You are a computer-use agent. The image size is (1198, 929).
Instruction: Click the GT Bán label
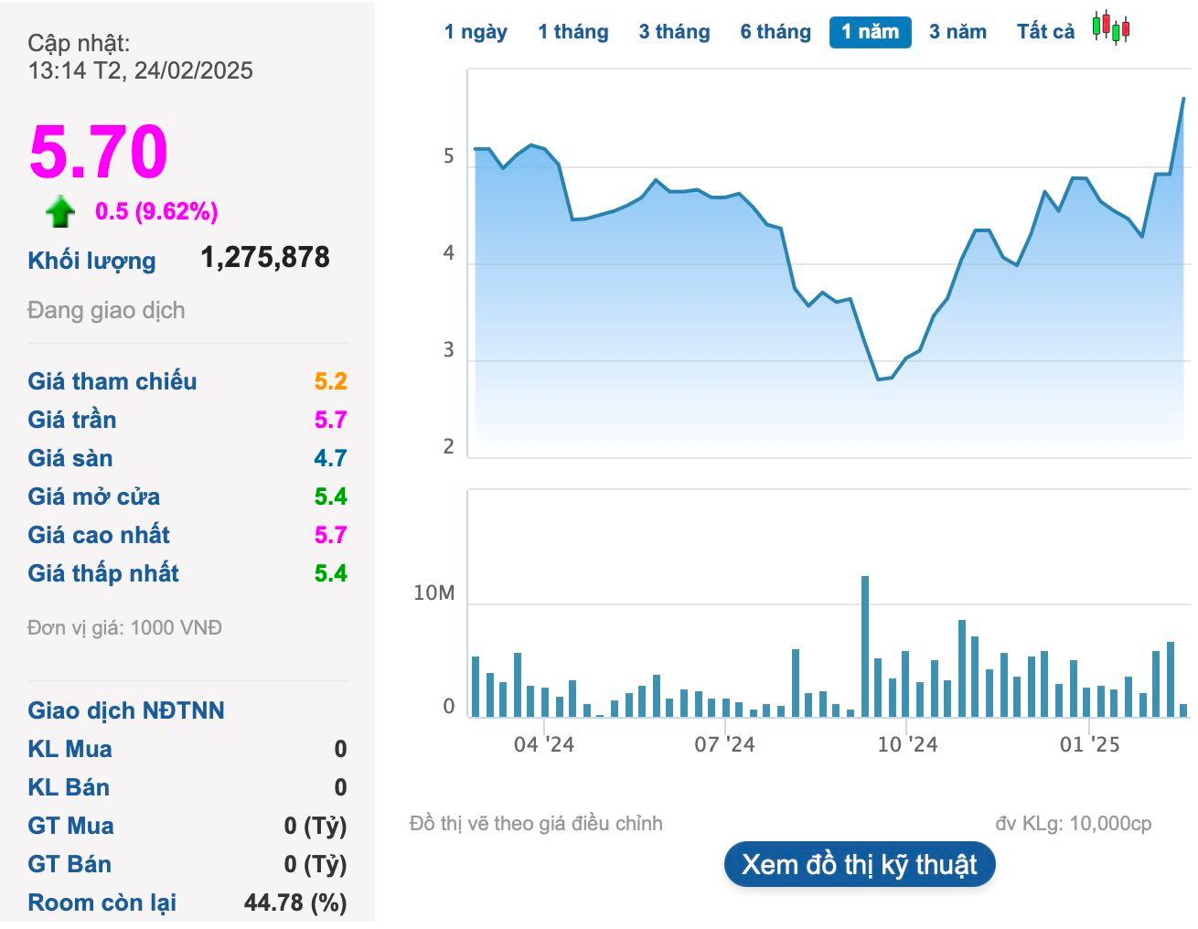click(x=70, y=864)
